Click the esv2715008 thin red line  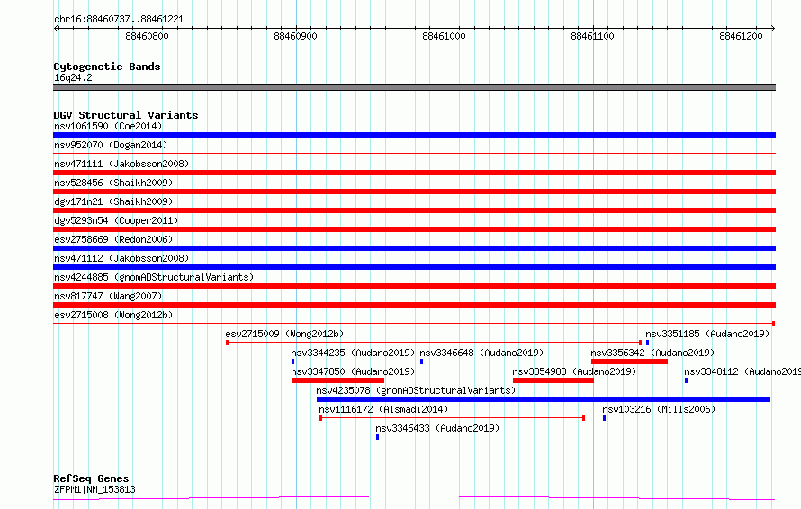(x=414, y=324)
